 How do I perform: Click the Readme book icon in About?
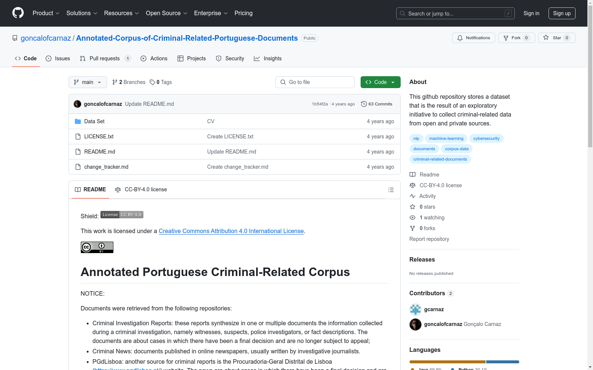(x=413, y=175)
